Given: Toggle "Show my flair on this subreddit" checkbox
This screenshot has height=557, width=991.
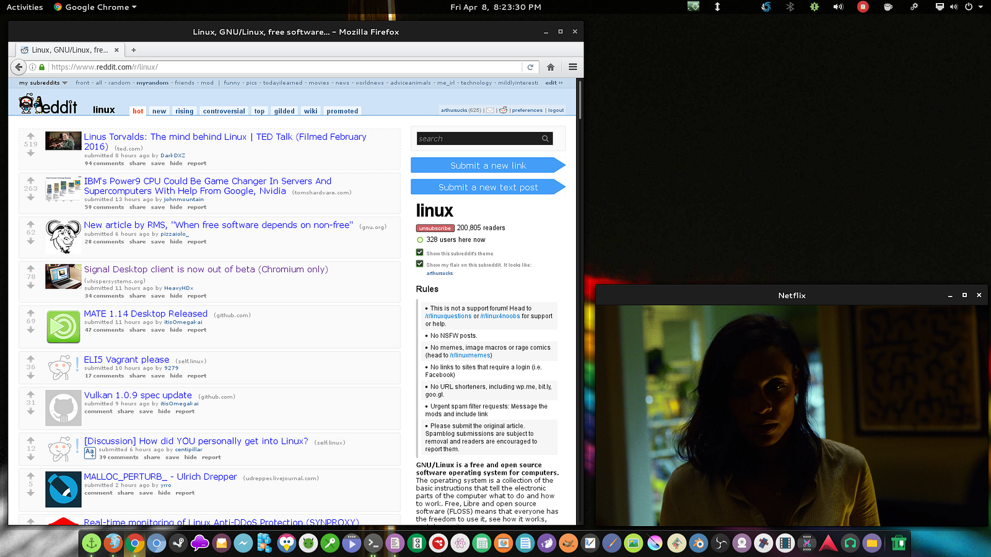Looking at the screenshot, I should (420, 264).
